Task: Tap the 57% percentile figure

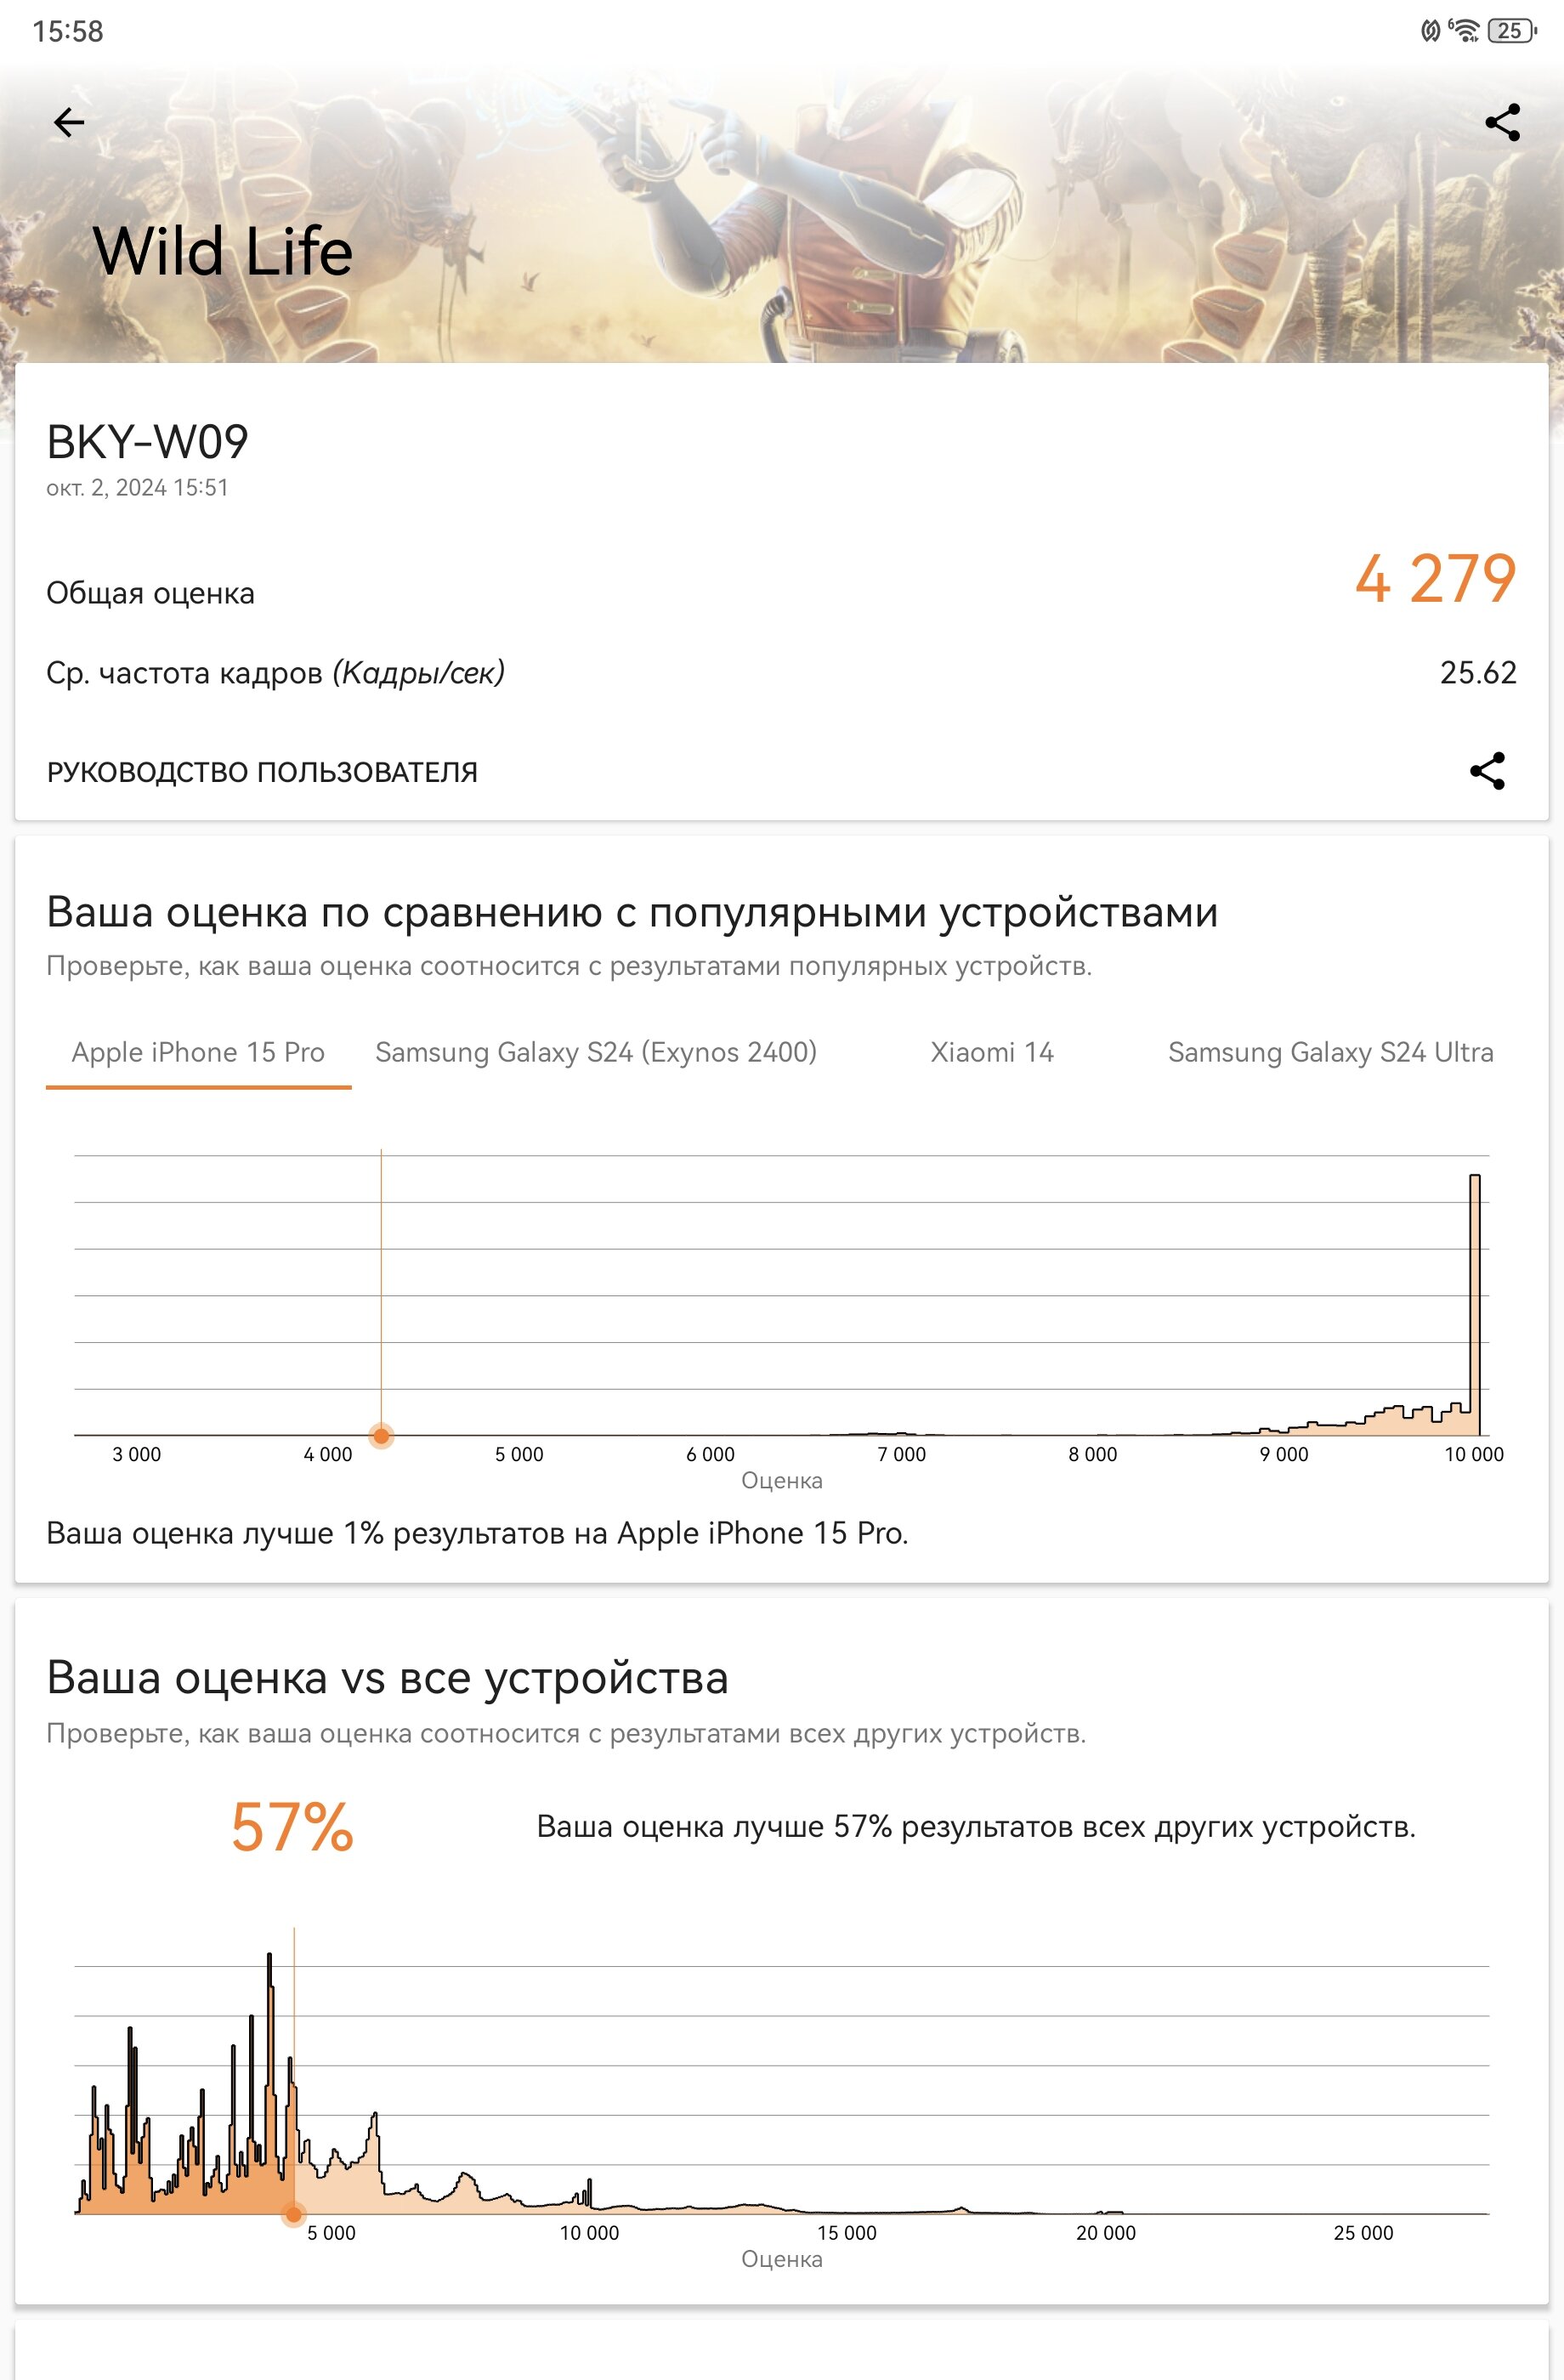Action: [x=292, y=1827]
